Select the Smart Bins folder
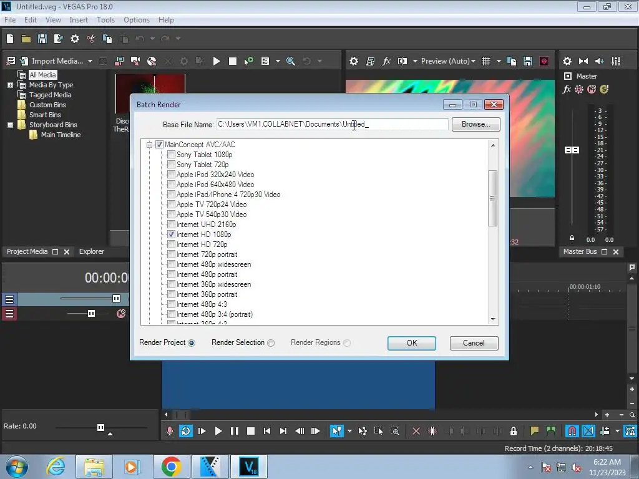 (45, 115)
